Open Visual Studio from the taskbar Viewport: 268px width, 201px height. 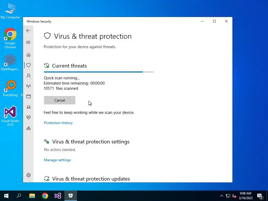(58, 196)
